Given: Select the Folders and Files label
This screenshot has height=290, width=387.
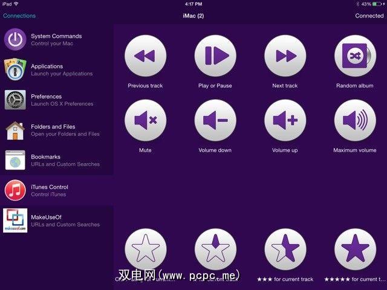Looking at the screenshot, I should 53,126.
